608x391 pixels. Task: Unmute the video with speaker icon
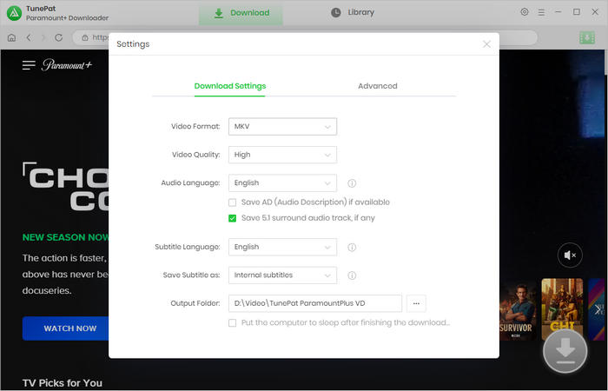pyautogui.click(x=570, y=255)
